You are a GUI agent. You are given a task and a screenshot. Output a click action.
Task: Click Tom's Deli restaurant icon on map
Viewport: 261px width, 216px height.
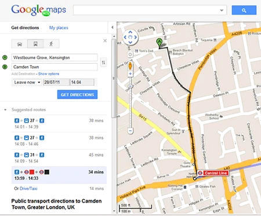coord(136,51)
